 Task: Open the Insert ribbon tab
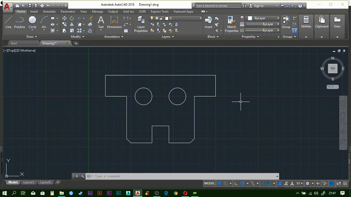click(x=34, y=12)
